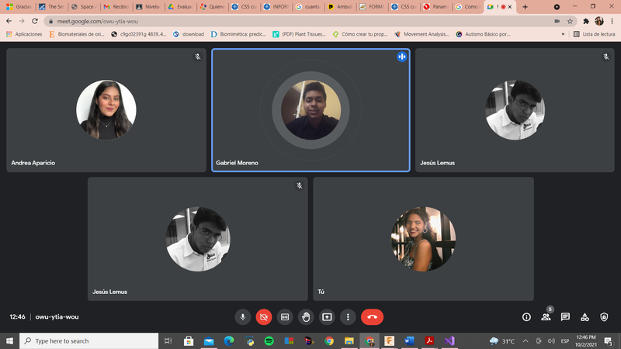Leave call with red hang-up button
Image resolution: width=621 pixels, height=349 pixels.
pyautogui.click(x=372, y=317)
